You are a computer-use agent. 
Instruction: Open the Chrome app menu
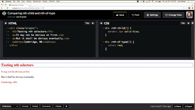(x=8, y=1)
